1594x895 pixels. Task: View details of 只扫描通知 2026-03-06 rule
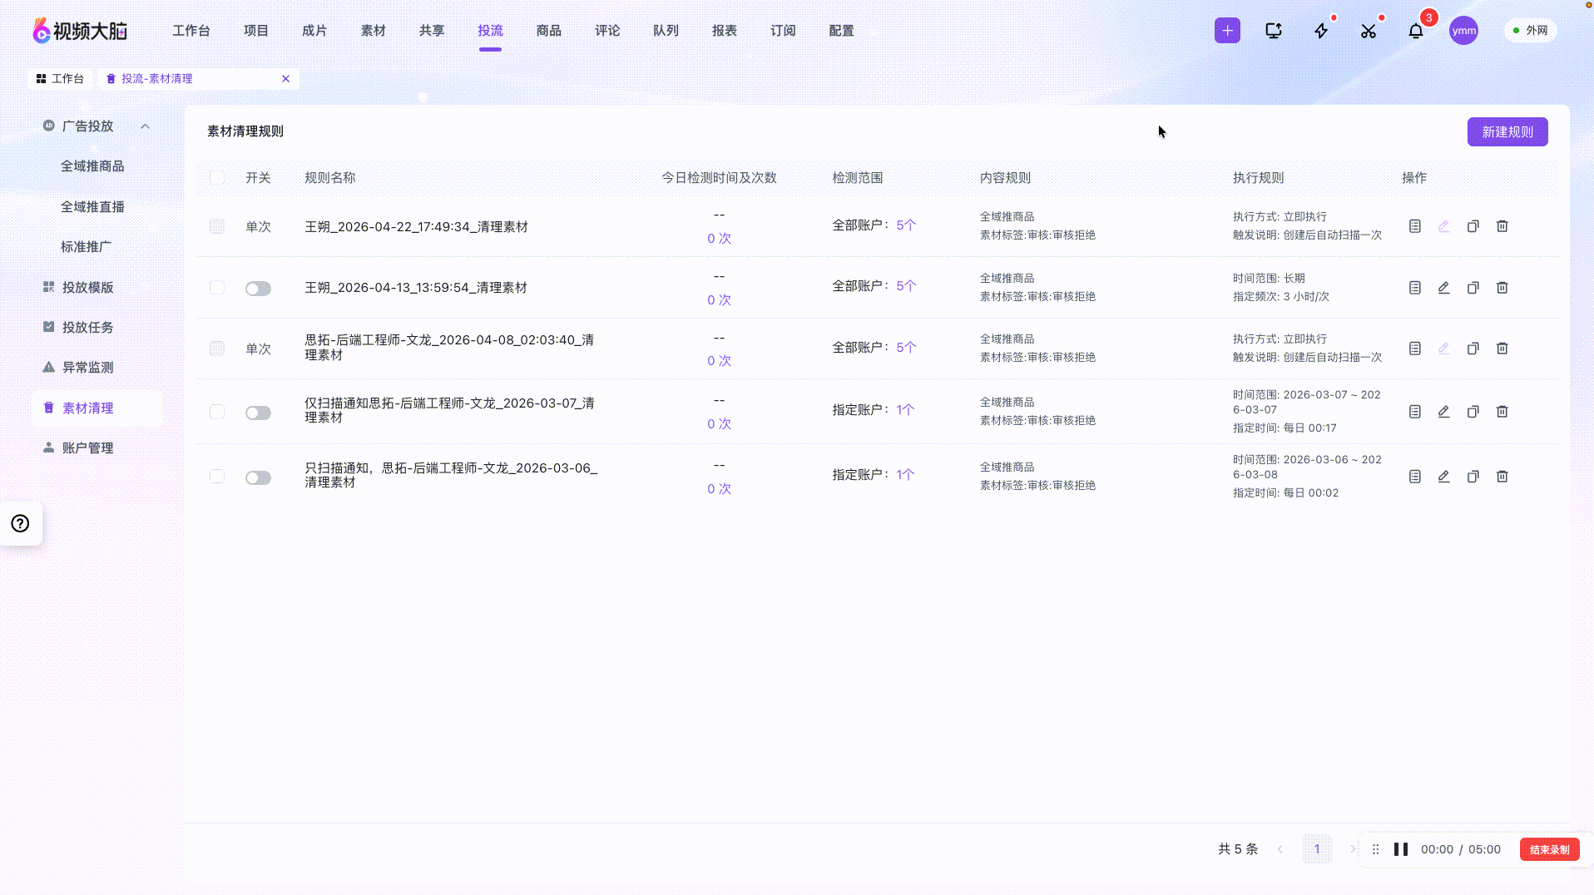[x=1414, y=477]
